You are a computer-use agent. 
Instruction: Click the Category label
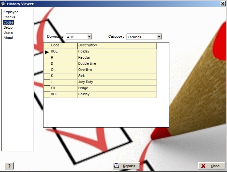click(116, 36)
